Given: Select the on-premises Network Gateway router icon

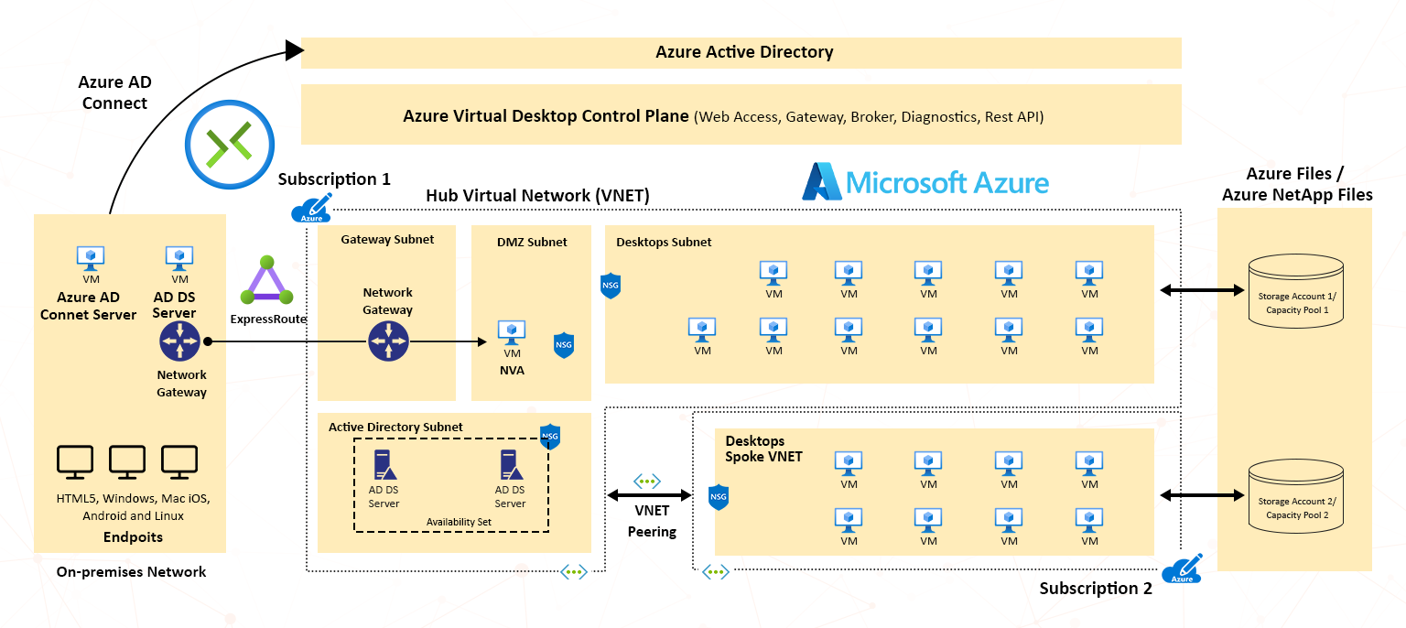Looking at the screenshot, I should 179,341.
